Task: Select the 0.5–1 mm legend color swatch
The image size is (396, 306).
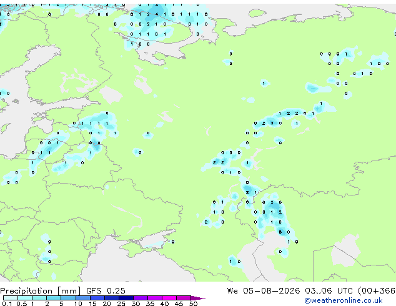Action: 25,298
